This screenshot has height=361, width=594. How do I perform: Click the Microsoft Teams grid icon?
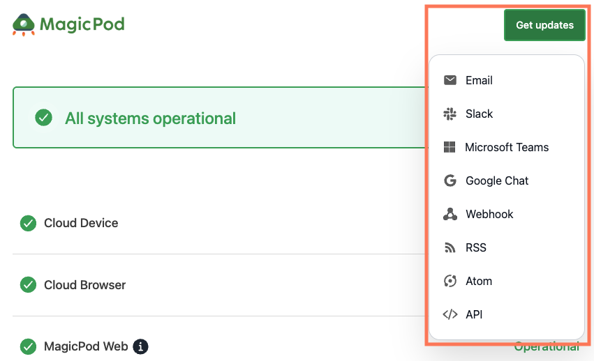pyautogui.click(x=450, y=147)
